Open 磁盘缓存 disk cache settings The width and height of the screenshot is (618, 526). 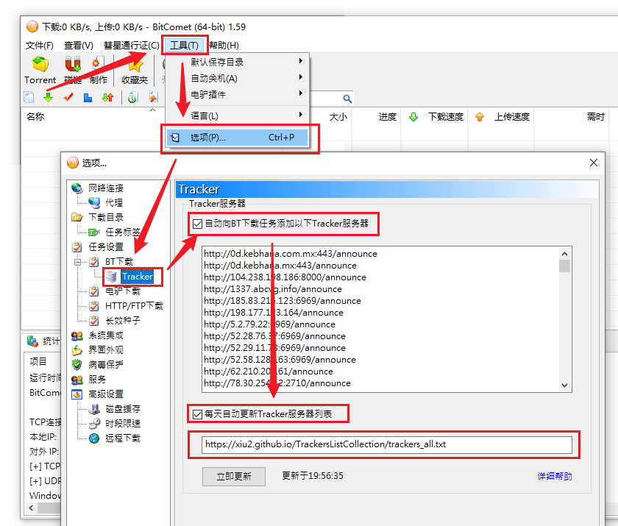coord(122,409)
